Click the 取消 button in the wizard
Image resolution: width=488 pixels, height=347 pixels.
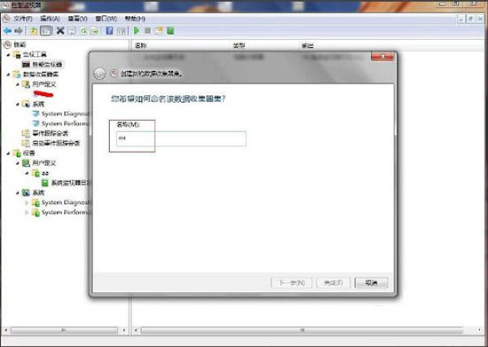tap(371, 282)
